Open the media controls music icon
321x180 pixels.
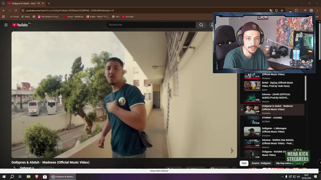tap(305, 10)
